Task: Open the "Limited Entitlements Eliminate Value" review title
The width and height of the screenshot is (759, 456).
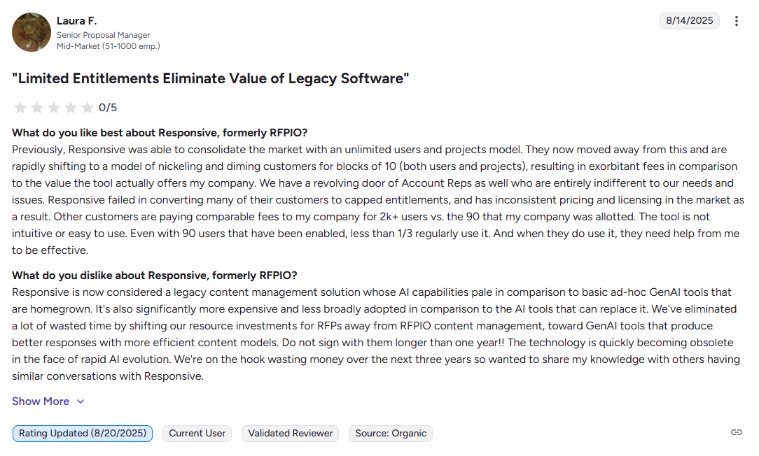Action: [210, 78]
